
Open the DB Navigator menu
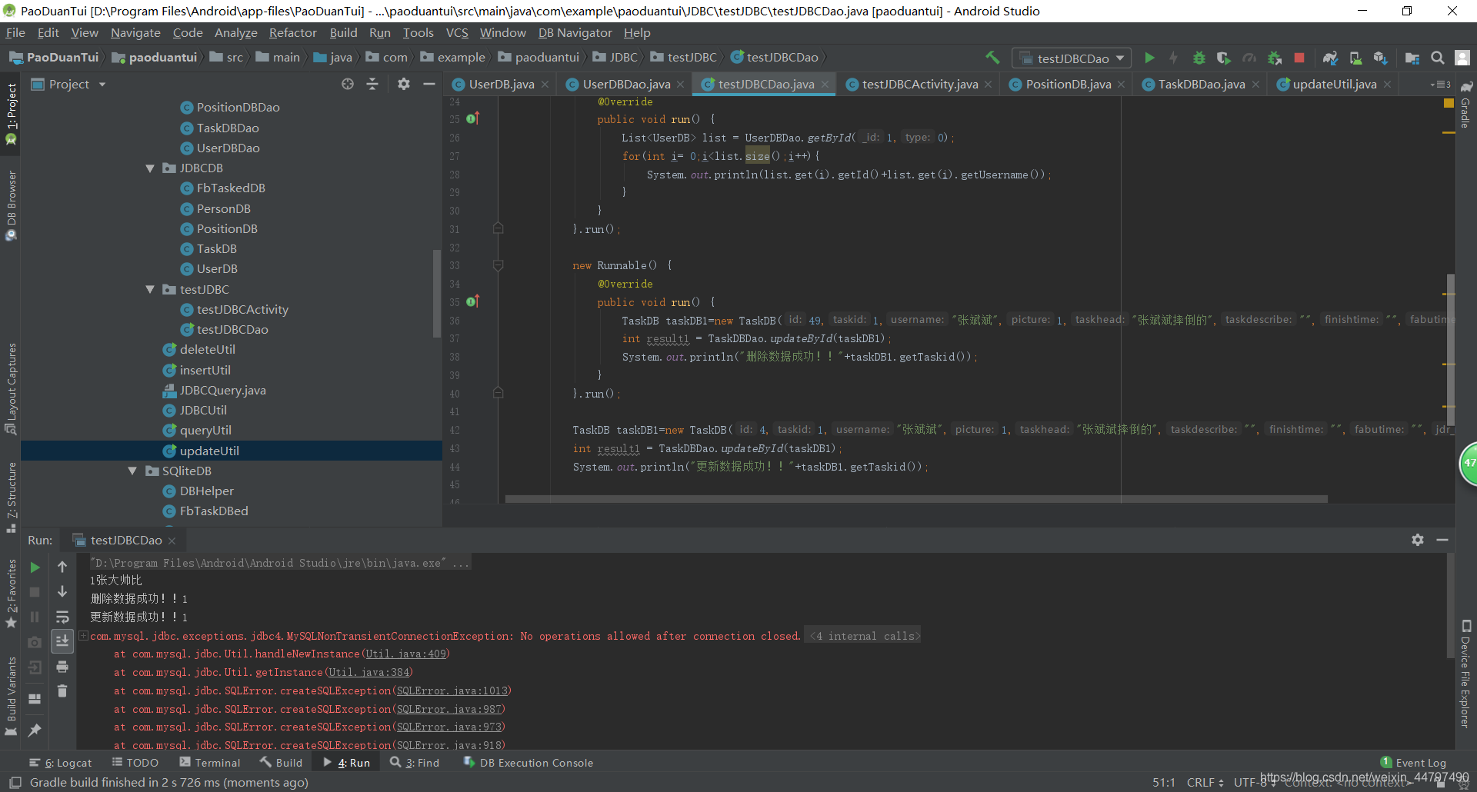575,33
